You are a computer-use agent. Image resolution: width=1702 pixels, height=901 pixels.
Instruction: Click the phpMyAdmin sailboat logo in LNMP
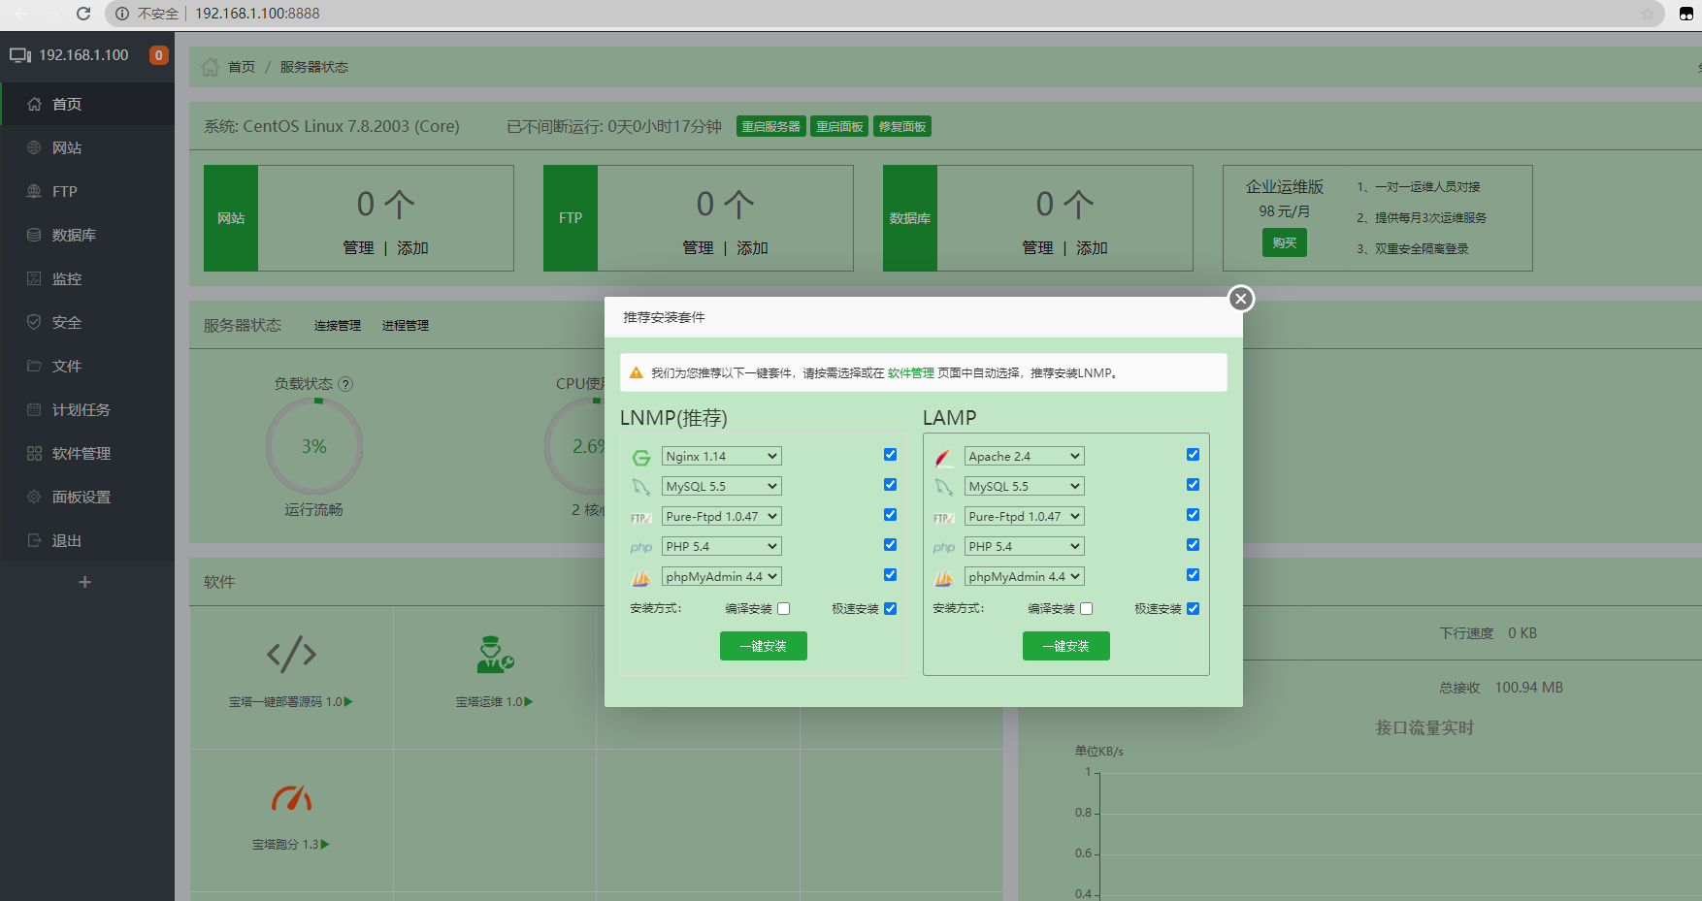[x=641, y=578]
